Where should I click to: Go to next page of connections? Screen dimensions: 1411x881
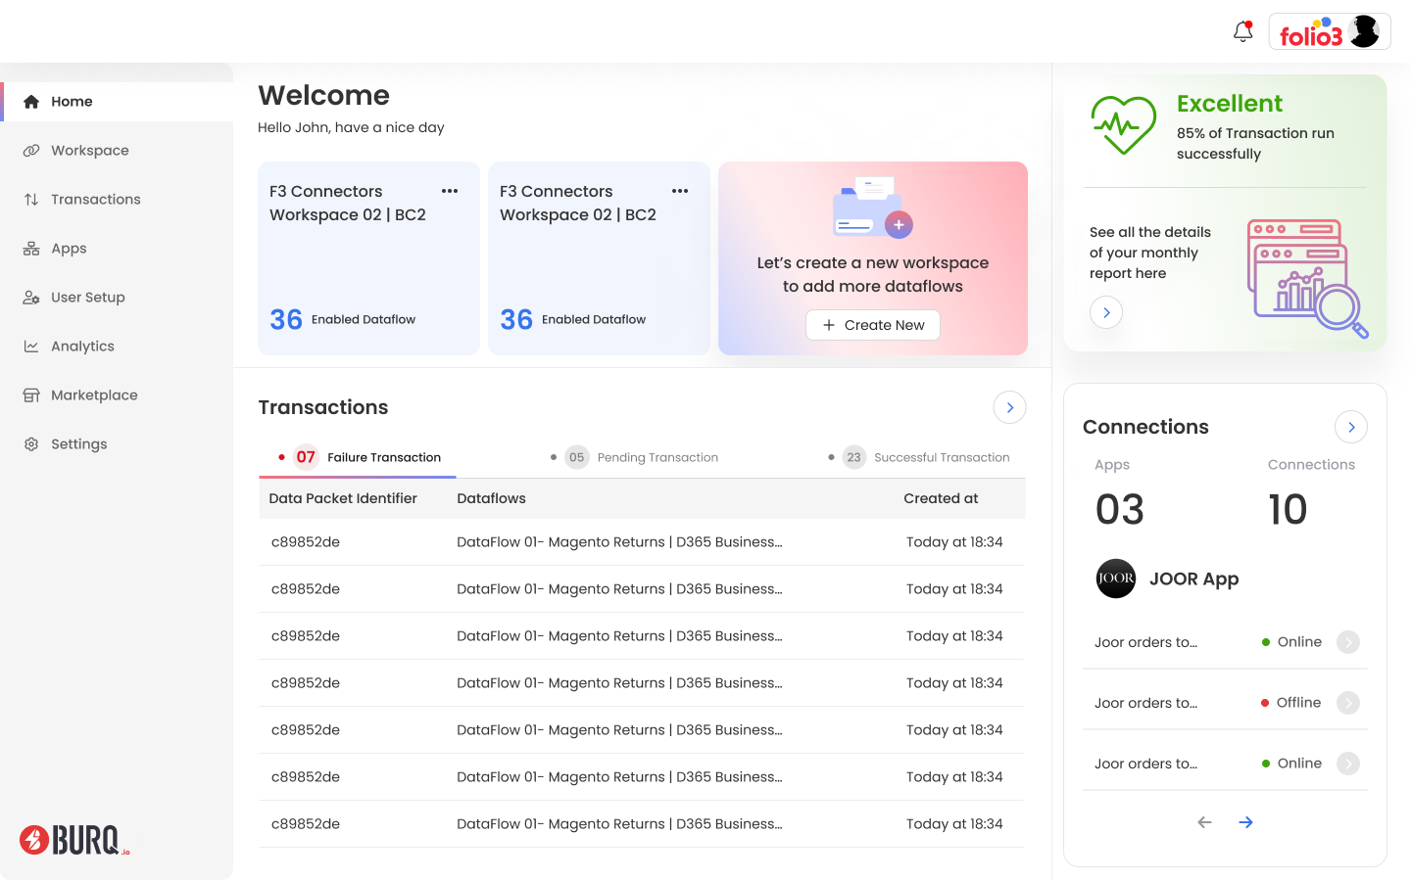[1245, 822]
